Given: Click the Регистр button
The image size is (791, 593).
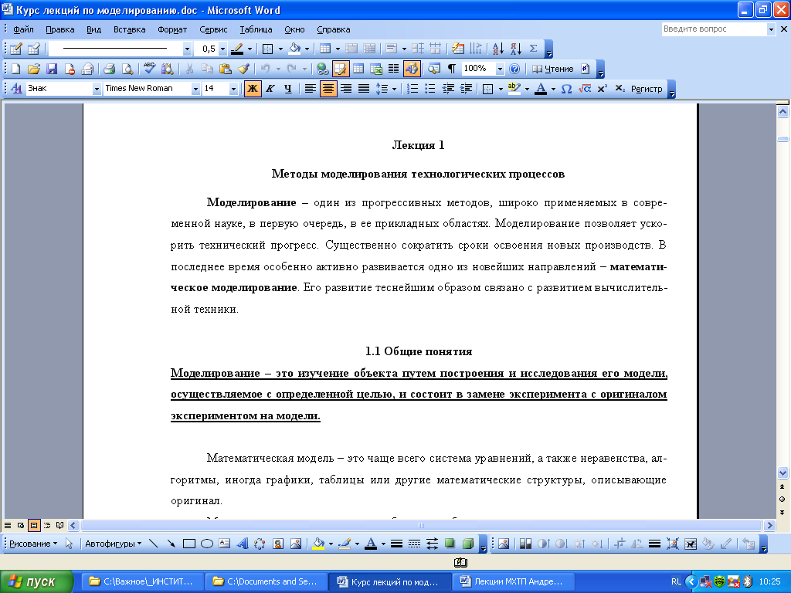Looking at the screenshot, I should (647, 89).
